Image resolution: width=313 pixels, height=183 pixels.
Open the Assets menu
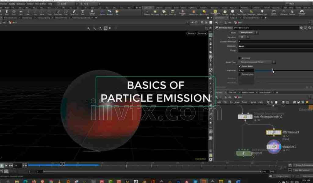pyautogui.click(x=12, y=4)
